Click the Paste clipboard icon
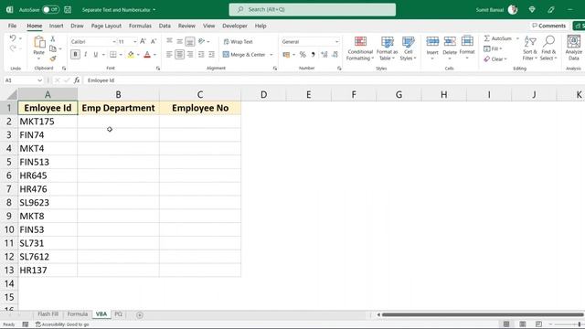585x329 pixels. tap(38, 43)
